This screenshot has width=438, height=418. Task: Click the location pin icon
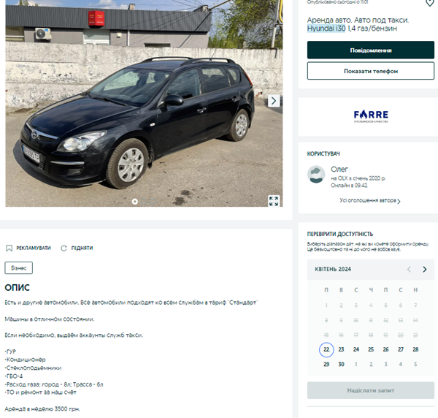pos(430,3)
